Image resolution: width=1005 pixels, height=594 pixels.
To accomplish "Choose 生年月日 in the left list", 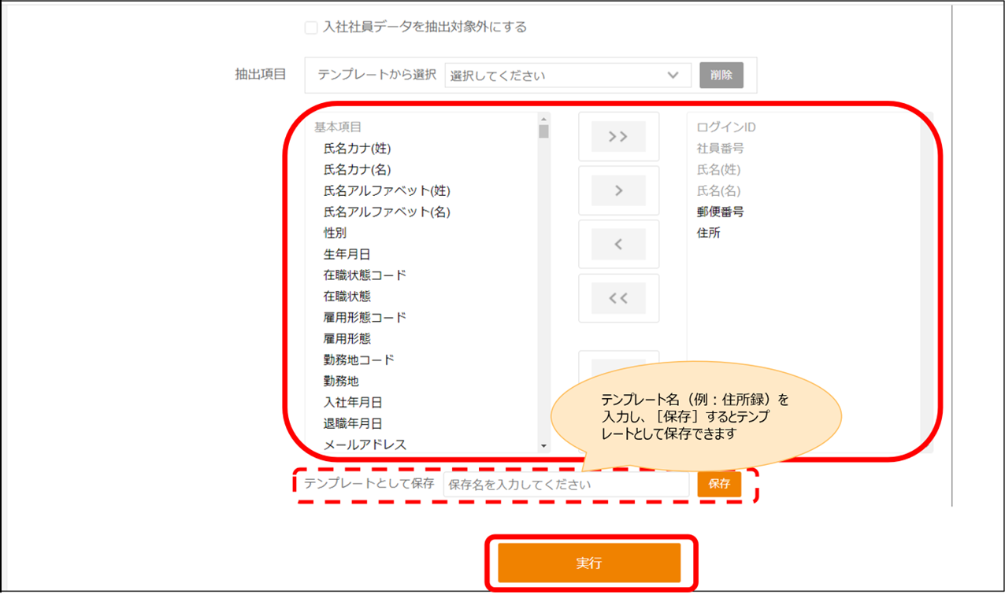I will (347, 254).
